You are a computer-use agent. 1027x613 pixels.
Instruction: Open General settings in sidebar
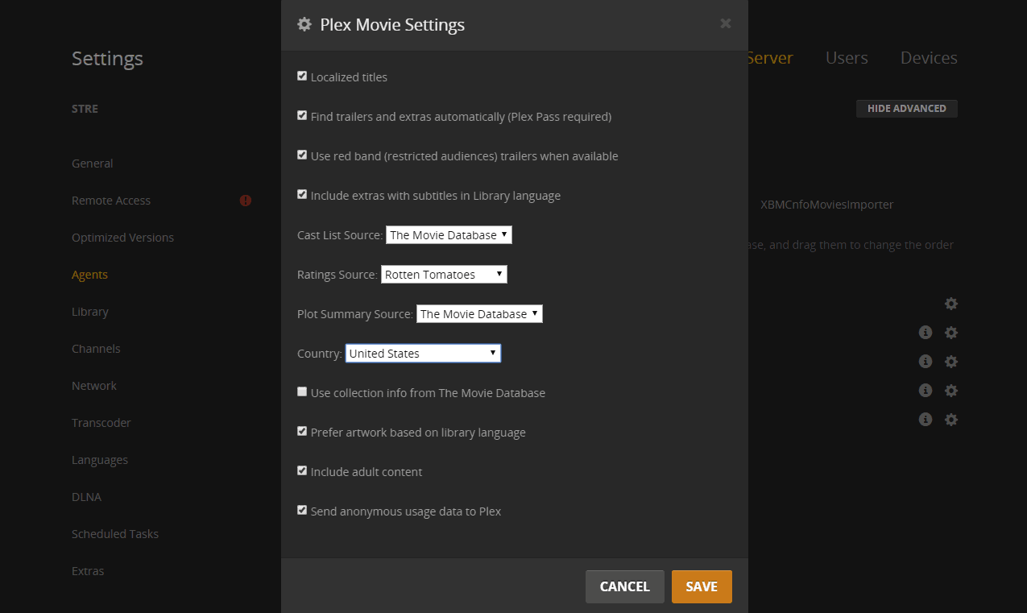click(93, 164)
